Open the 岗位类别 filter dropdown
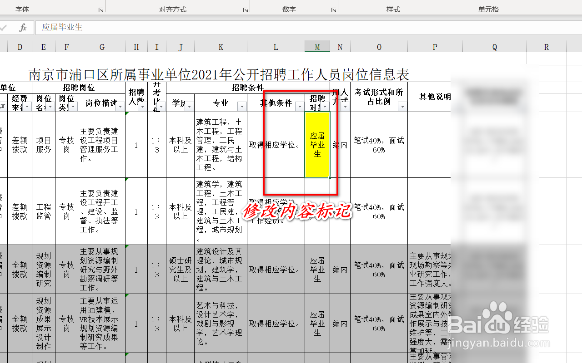582x363 pixels. 73,107
